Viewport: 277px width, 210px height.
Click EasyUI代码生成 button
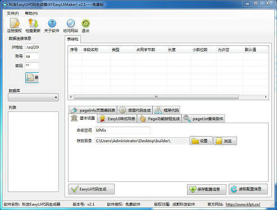coord(92,189)
